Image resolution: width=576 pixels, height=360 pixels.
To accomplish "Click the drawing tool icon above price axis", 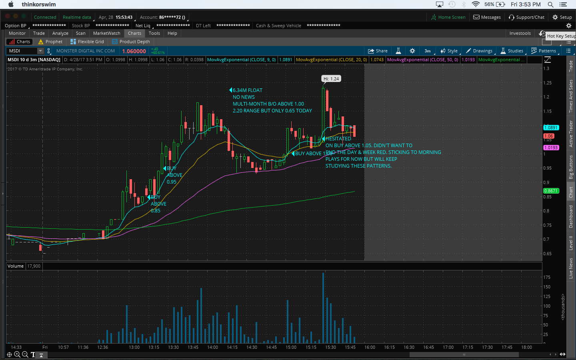I will coord(548,60).
